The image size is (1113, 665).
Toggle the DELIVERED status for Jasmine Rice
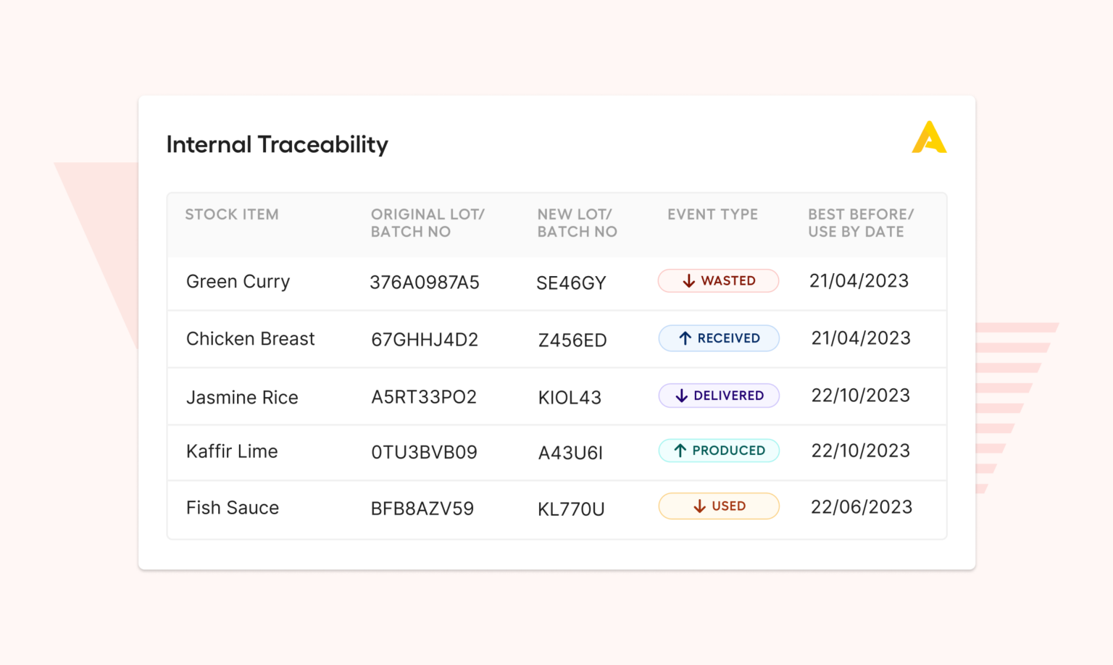[718, 396]
